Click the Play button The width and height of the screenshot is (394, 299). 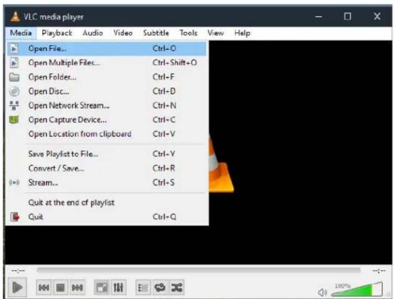[17, 287]
